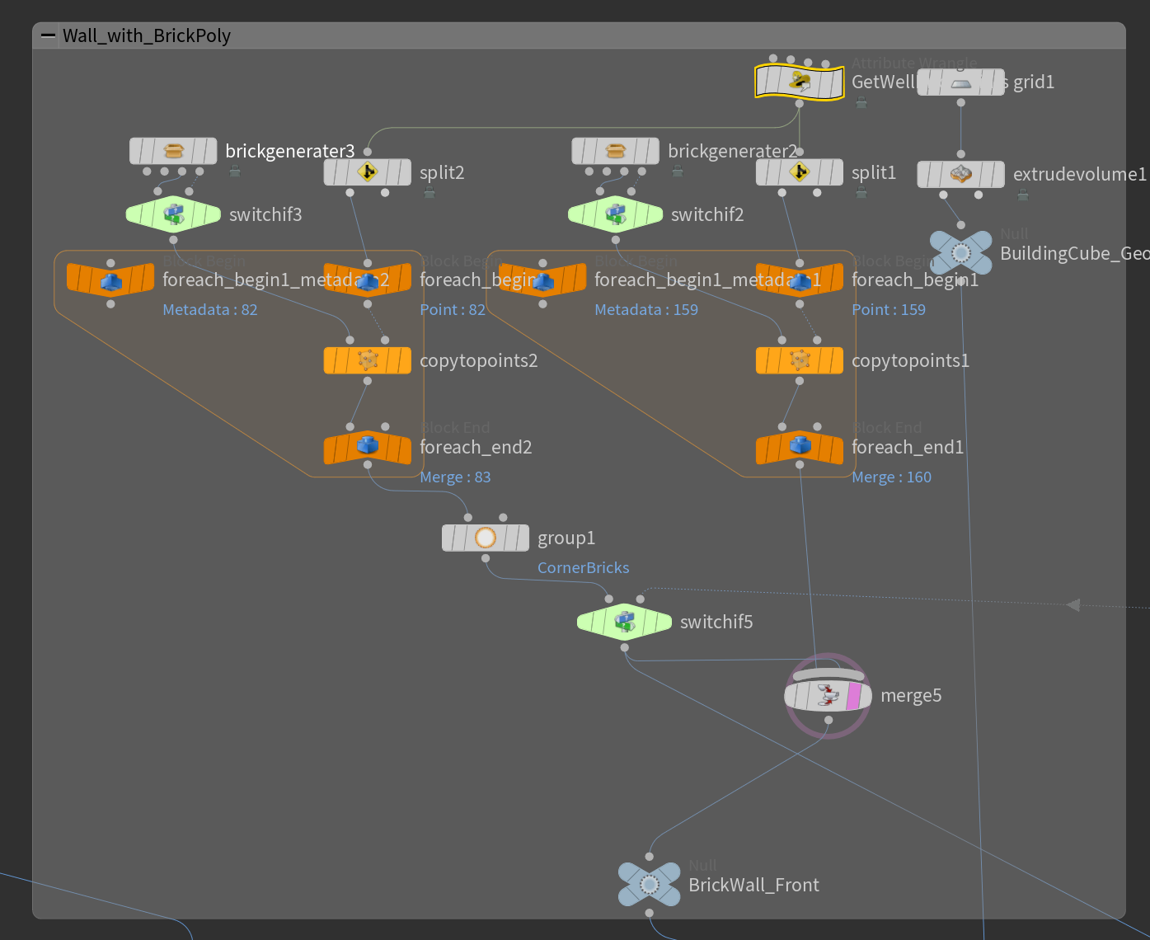Select the copytopoints2 node icon
The image size is (1150, 940).
pyautogui.click(x=368, y=360)
